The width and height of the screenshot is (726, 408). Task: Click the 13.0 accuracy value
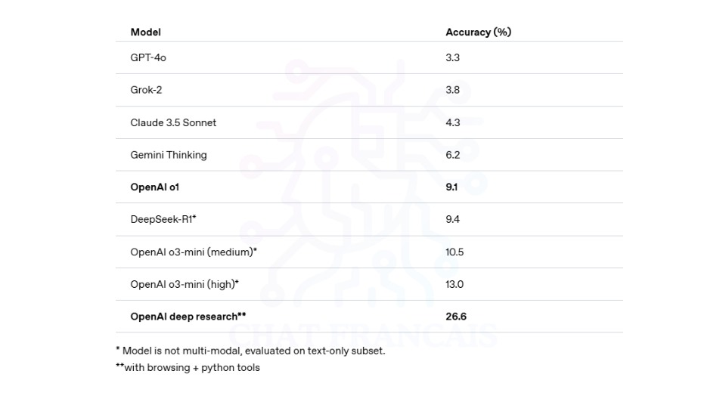[x=455, y=284]
